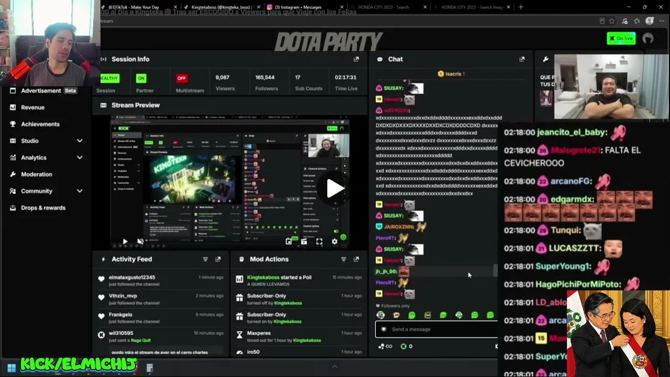Viewport: 670px width, 377px height.
Task: Click the 165,544 Followers count
Action: coord(265,77)
